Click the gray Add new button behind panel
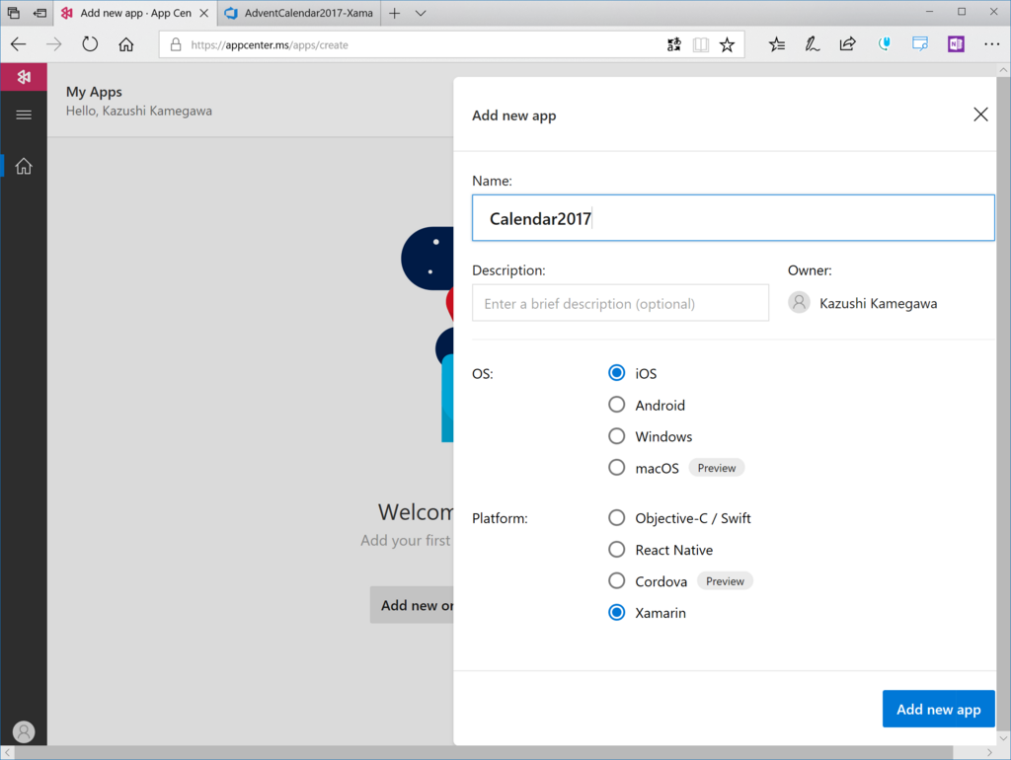Viewport: 1011px width, 760px height. coord(412,605)
